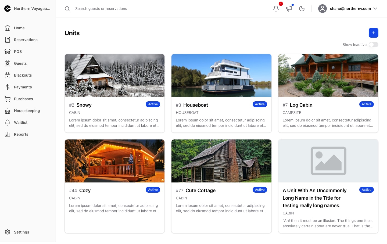
Task: Click the Active badge on Cute Cottage
Action: 260,190
